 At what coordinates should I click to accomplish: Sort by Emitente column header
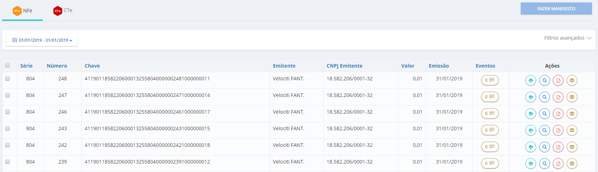pos(284,66)
